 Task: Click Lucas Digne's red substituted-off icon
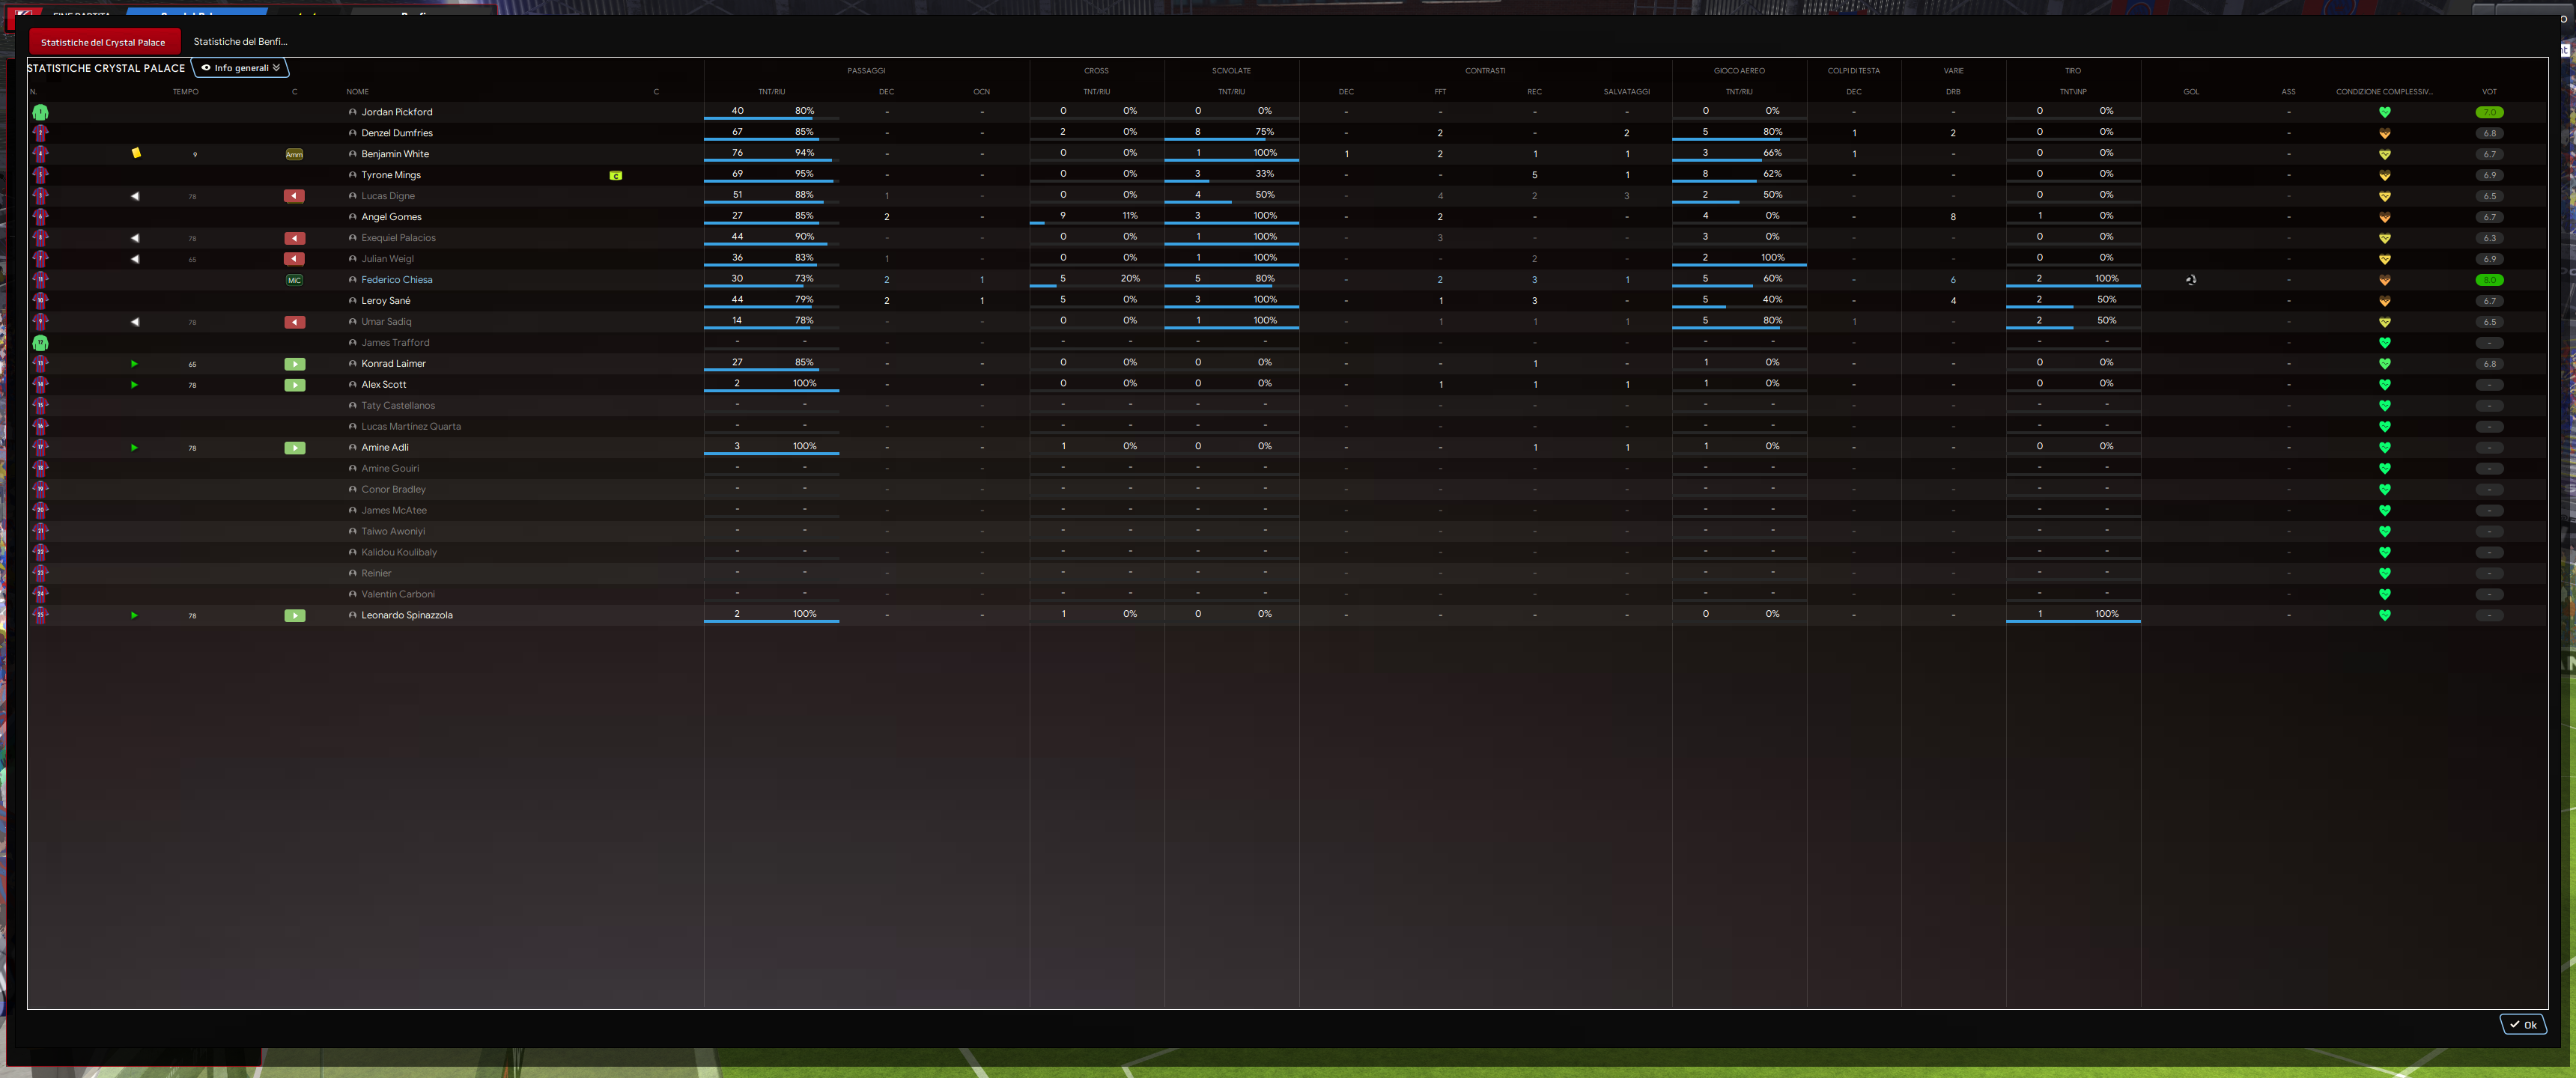click(x=294, y=196)
